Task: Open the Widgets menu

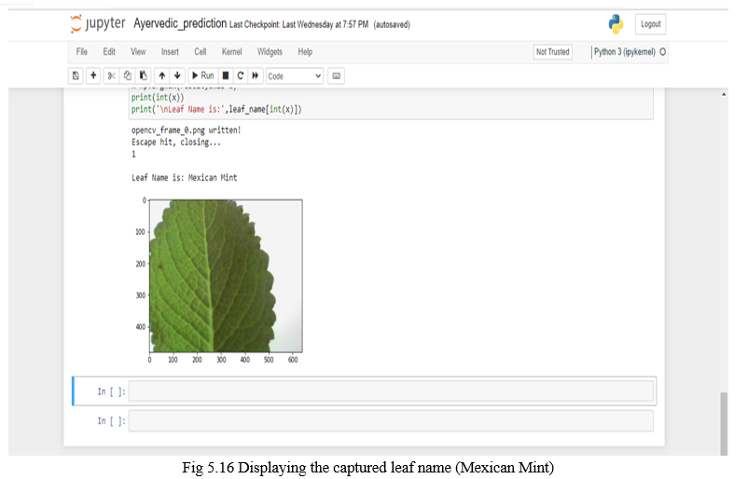Action: pos(270,52)
